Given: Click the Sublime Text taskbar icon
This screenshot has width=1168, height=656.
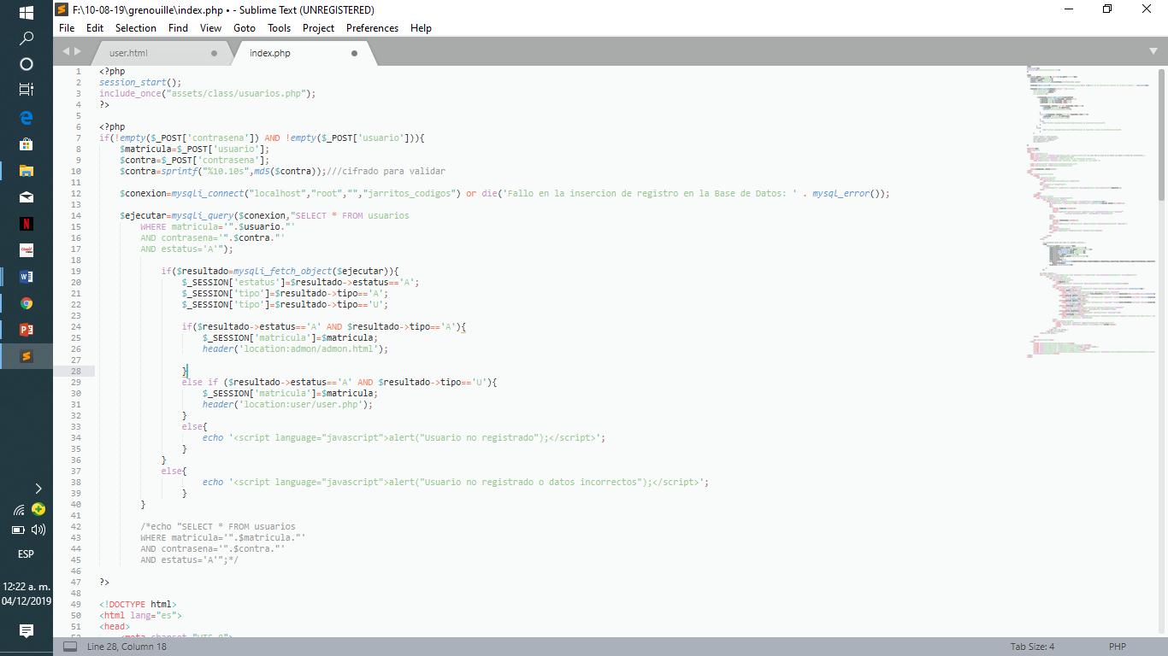Looking at the screenshot, I should point(26,356).
